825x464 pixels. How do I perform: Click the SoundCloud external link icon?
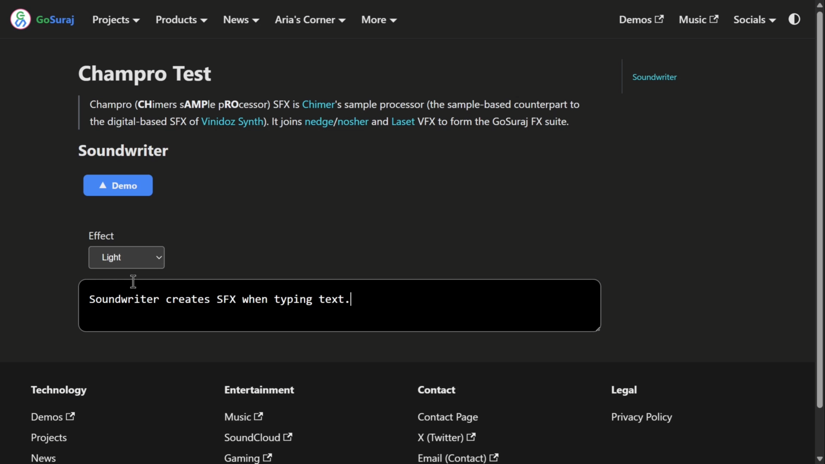[288, 437]
